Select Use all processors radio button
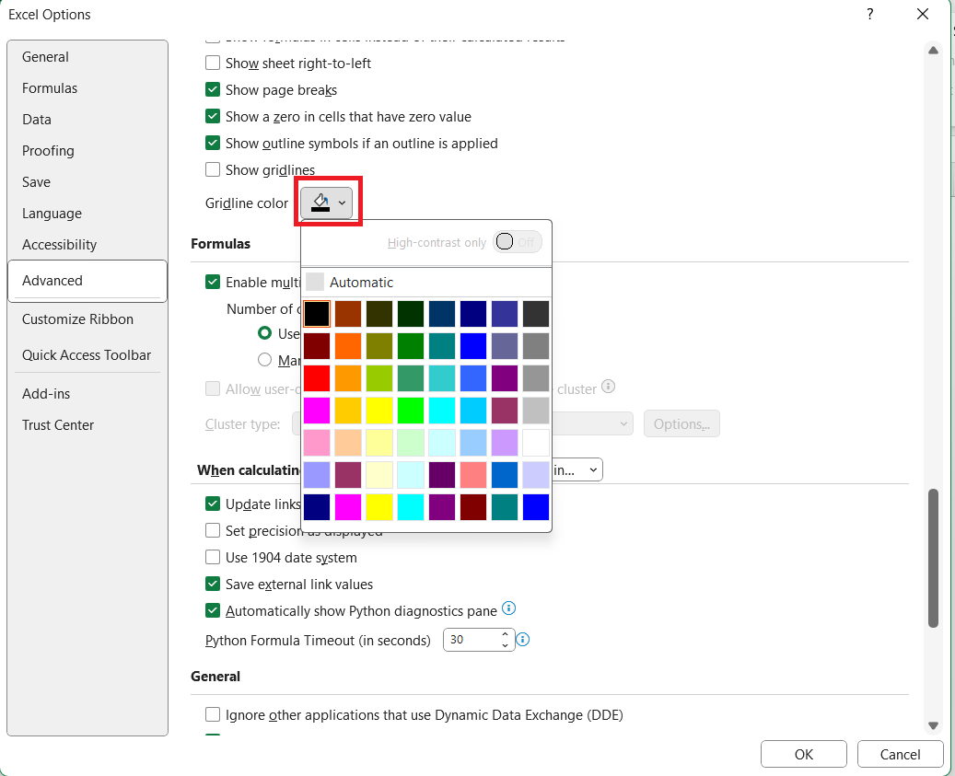Viewport: 955px width, 776px height. coord(264,333)
